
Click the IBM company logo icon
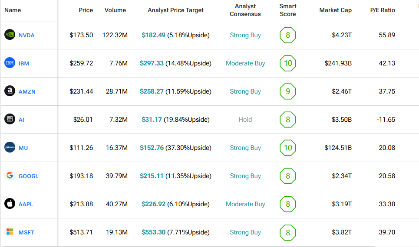10,63
